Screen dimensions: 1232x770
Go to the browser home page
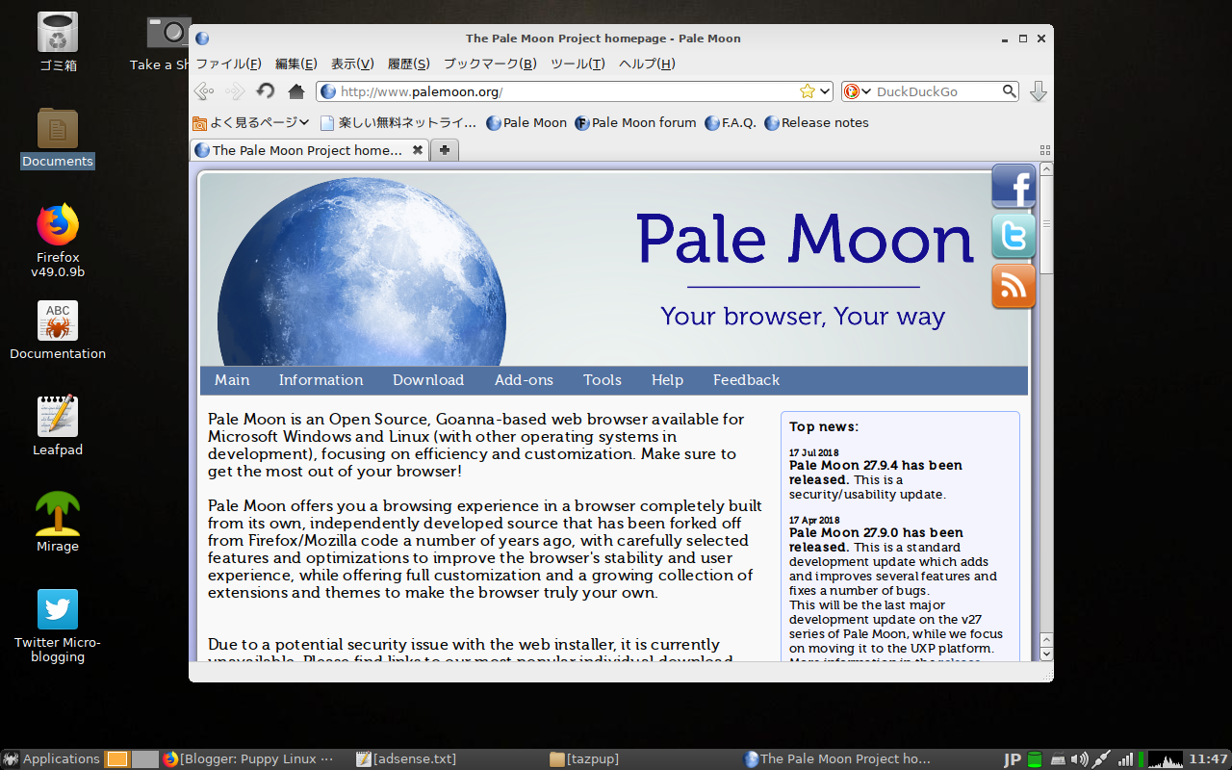296,91
